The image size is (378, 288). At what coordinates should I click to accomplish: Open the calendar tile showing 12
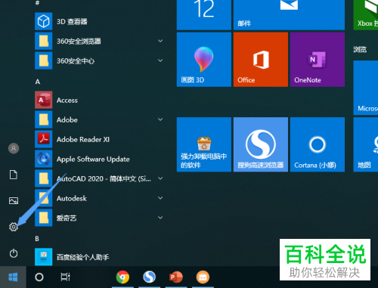(204, 15)
